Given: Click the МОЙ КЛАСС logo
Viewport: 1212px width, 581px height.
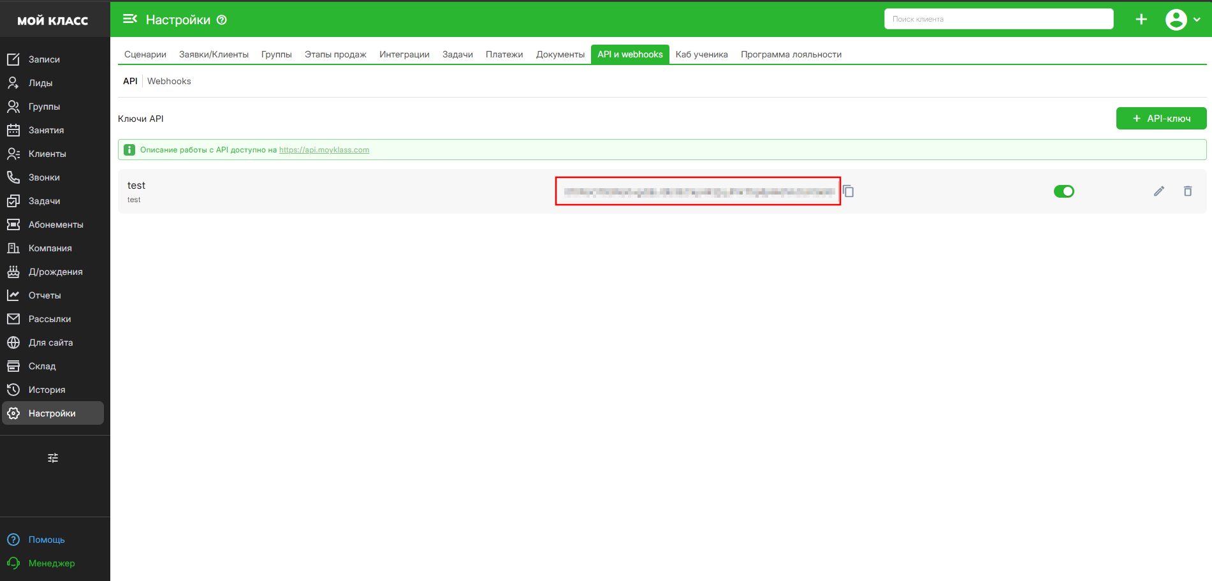Looking at the screenshot, I should coord(53,20).
